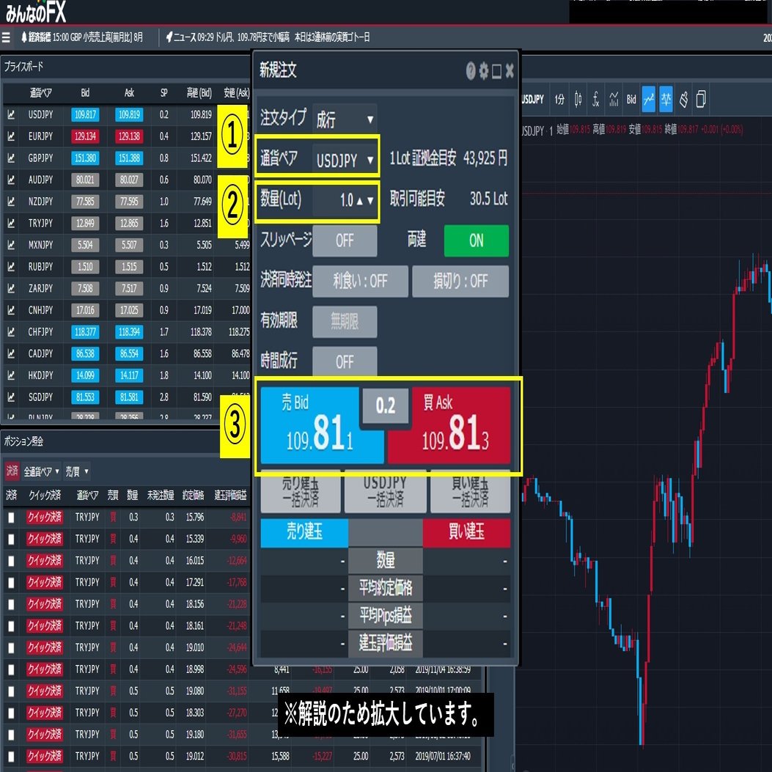Toggle 損切り OFF stop-loss switch
The image size is (772, 772).
(460, 281)
